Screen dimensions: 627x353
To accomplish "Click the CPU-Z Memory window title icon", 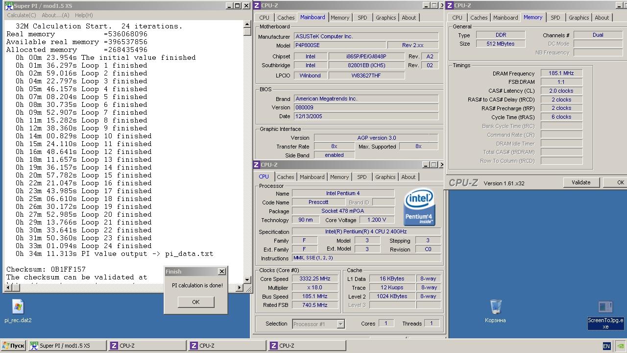I will tap(450, 5).
